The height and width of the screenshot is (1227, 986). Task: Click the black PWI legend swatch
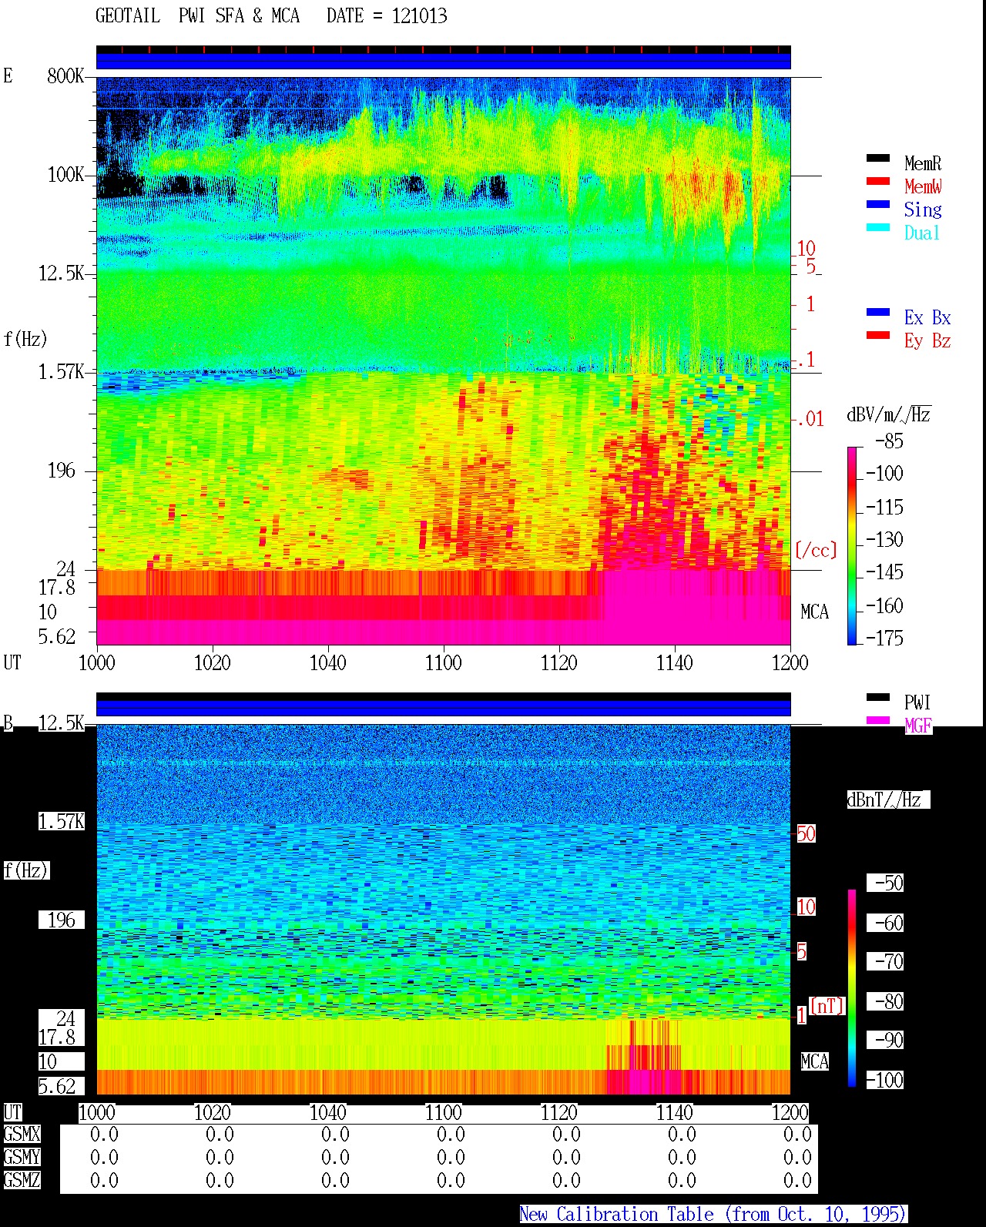pyautogui.click(x=878, y=698)
